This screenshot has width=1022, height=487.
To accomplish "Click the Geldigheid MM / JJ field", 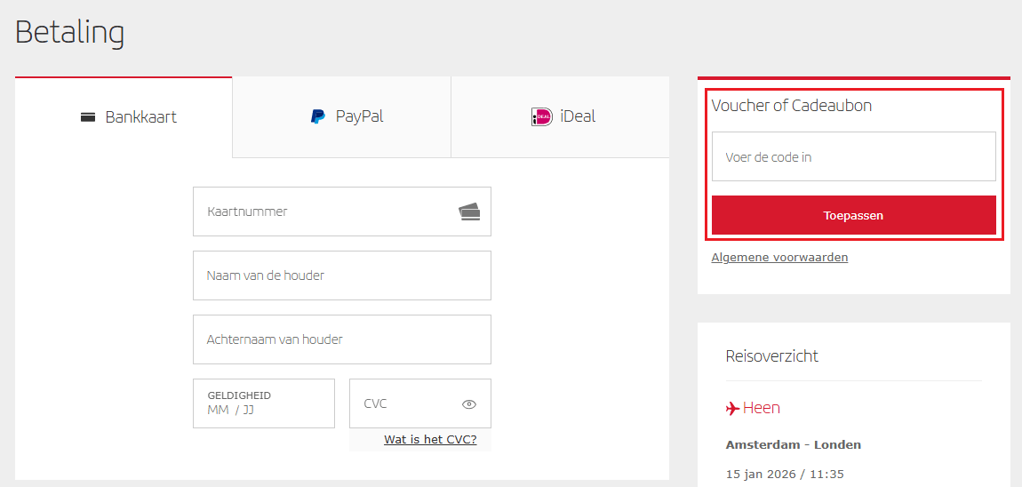I will point(264,404).
